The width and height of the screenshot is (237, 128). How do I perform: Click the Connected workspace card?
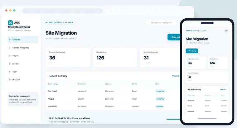tap(23, 99)
